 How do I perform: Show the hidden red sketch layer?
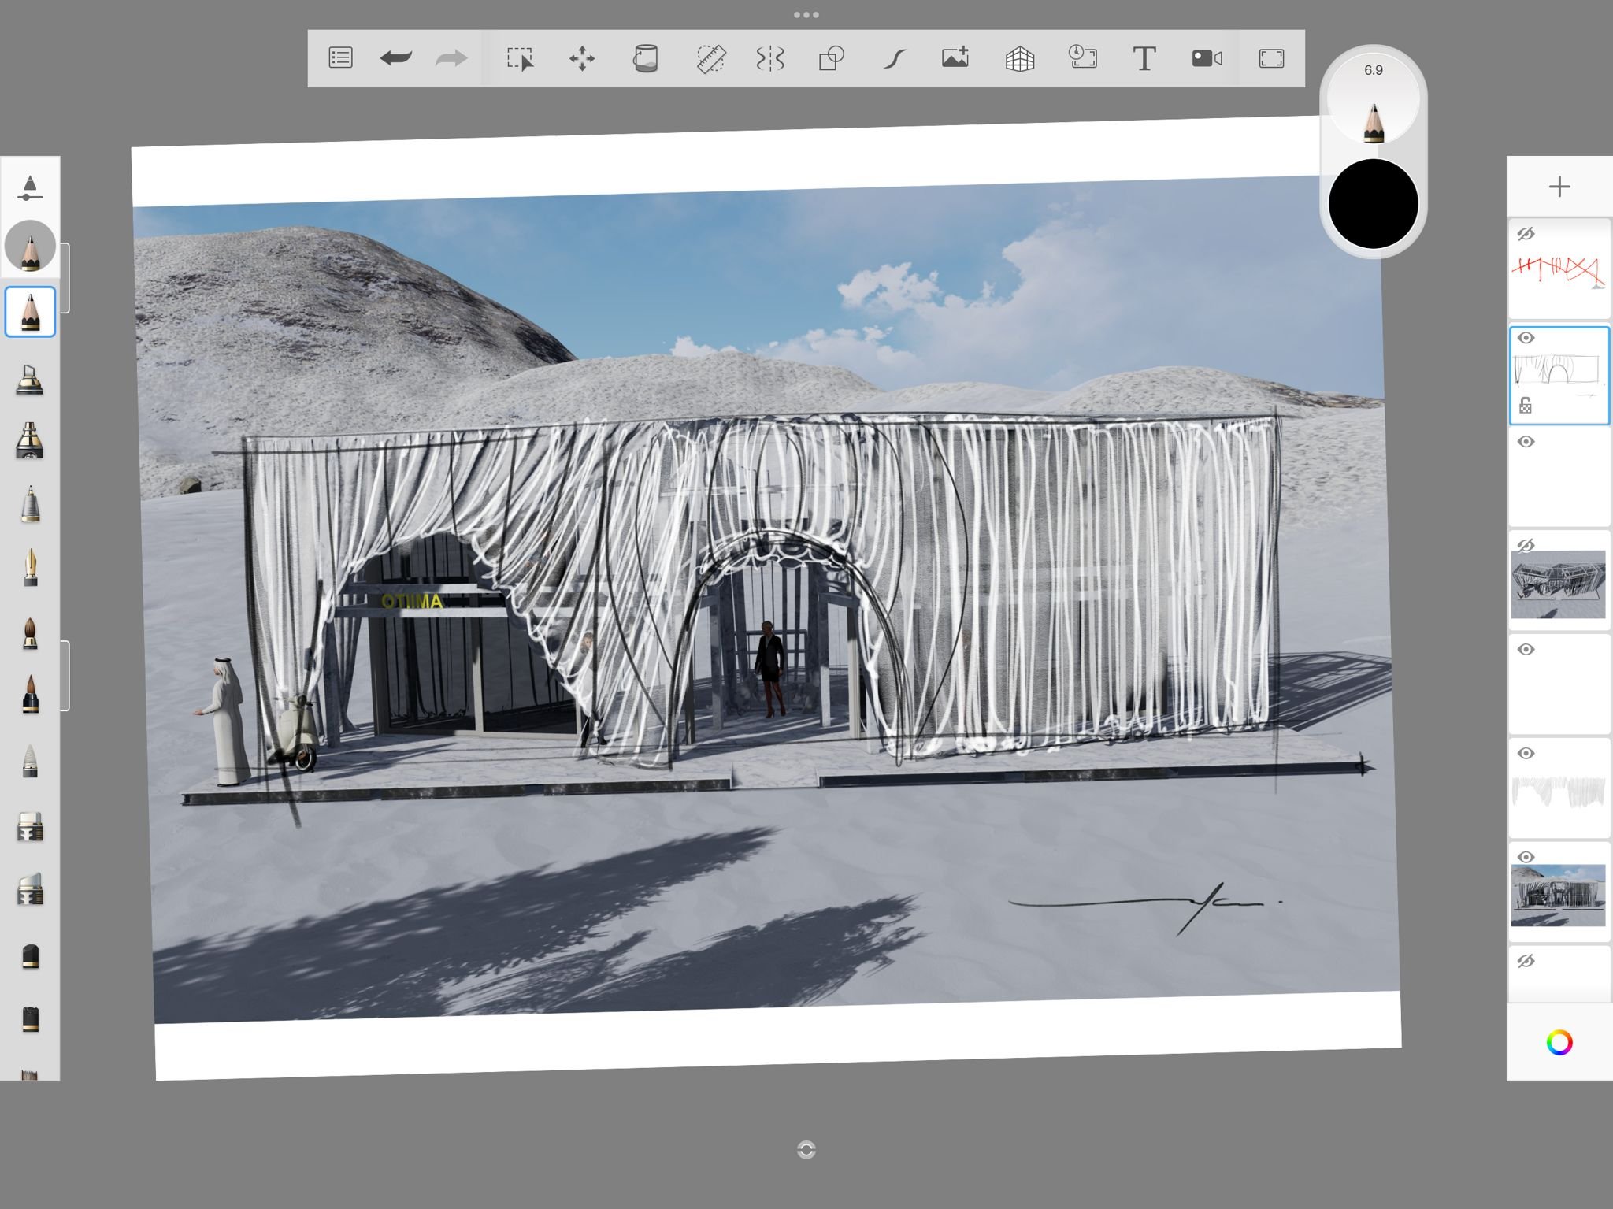tap(1526, 234)
